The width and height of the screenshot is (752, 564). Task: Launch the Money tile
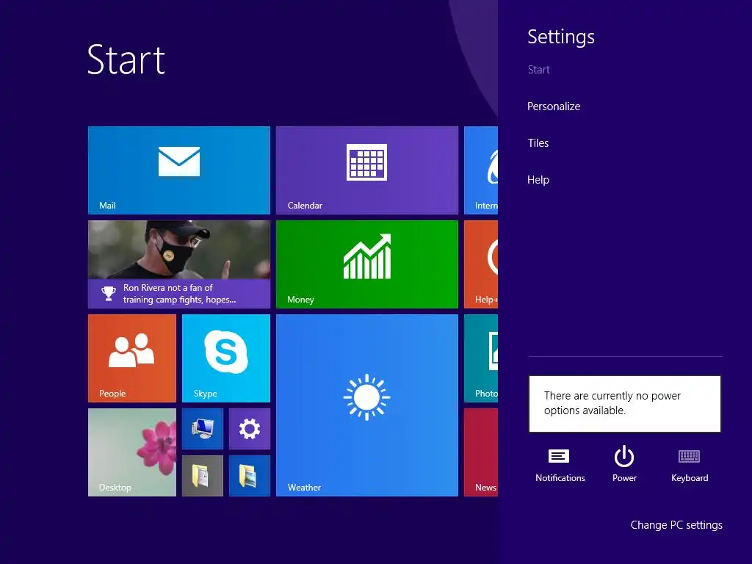(x=367, y=264)
